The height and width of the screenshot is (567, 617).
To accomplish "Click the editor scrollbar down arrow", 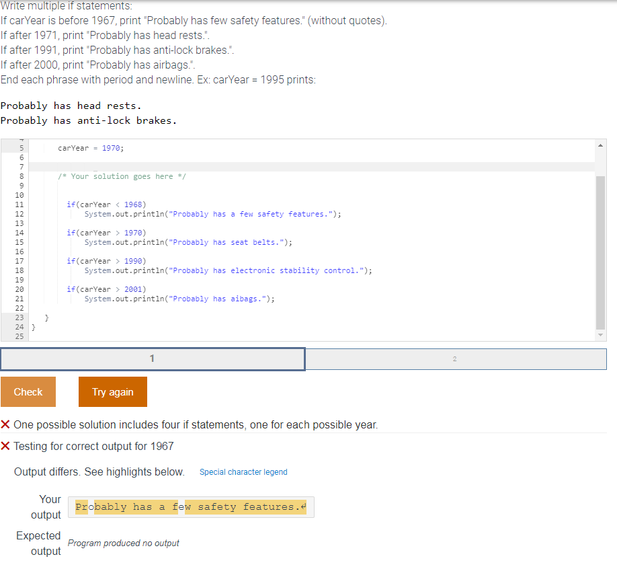I will (x=600, y=335).
